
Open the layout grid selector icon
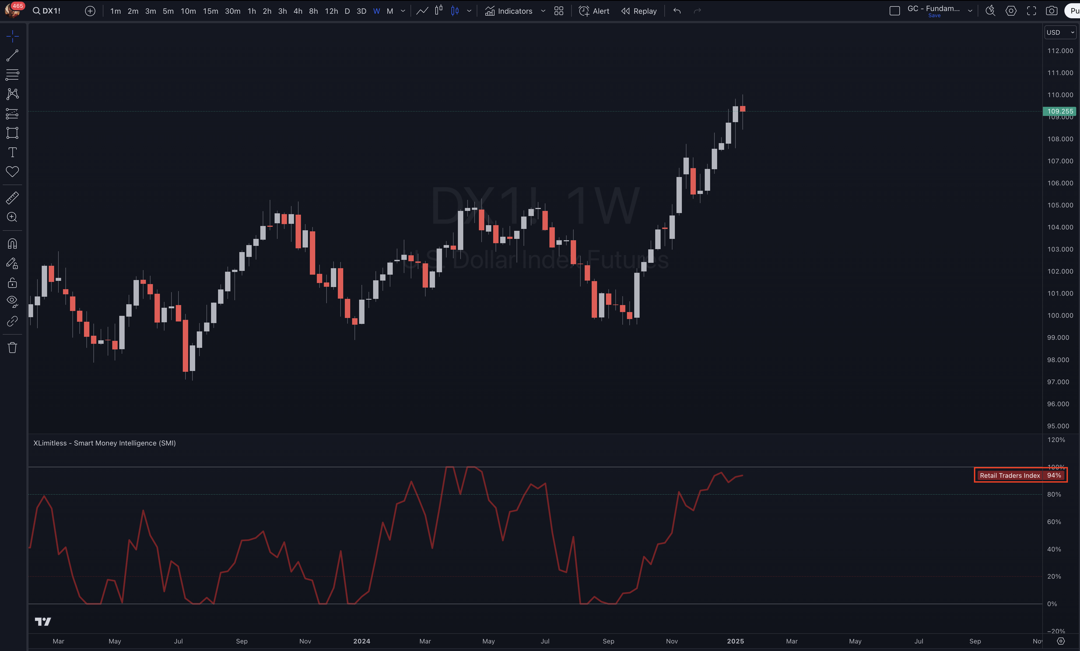click(x=558, y=11)
